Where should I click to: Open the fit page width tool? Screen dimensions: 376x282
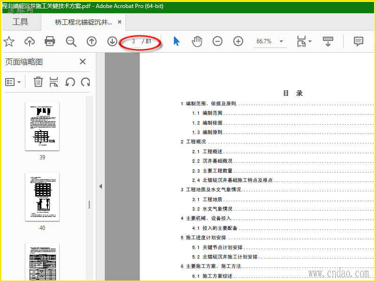pos(301,41)
